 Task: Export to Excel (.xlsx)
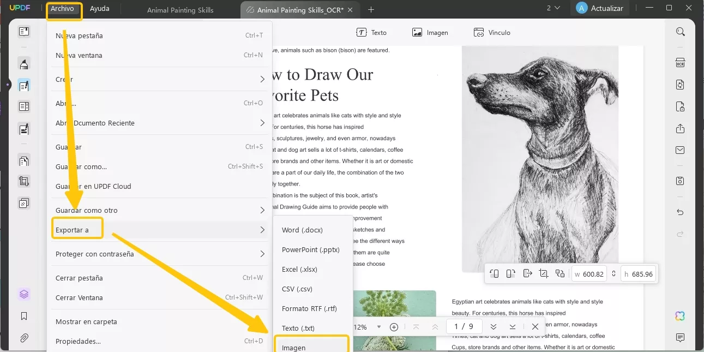pos(313,269)
